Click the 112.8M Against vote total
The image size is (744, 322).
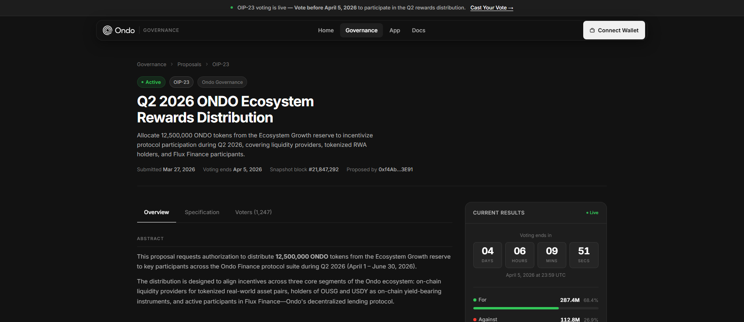pos(570,319)
